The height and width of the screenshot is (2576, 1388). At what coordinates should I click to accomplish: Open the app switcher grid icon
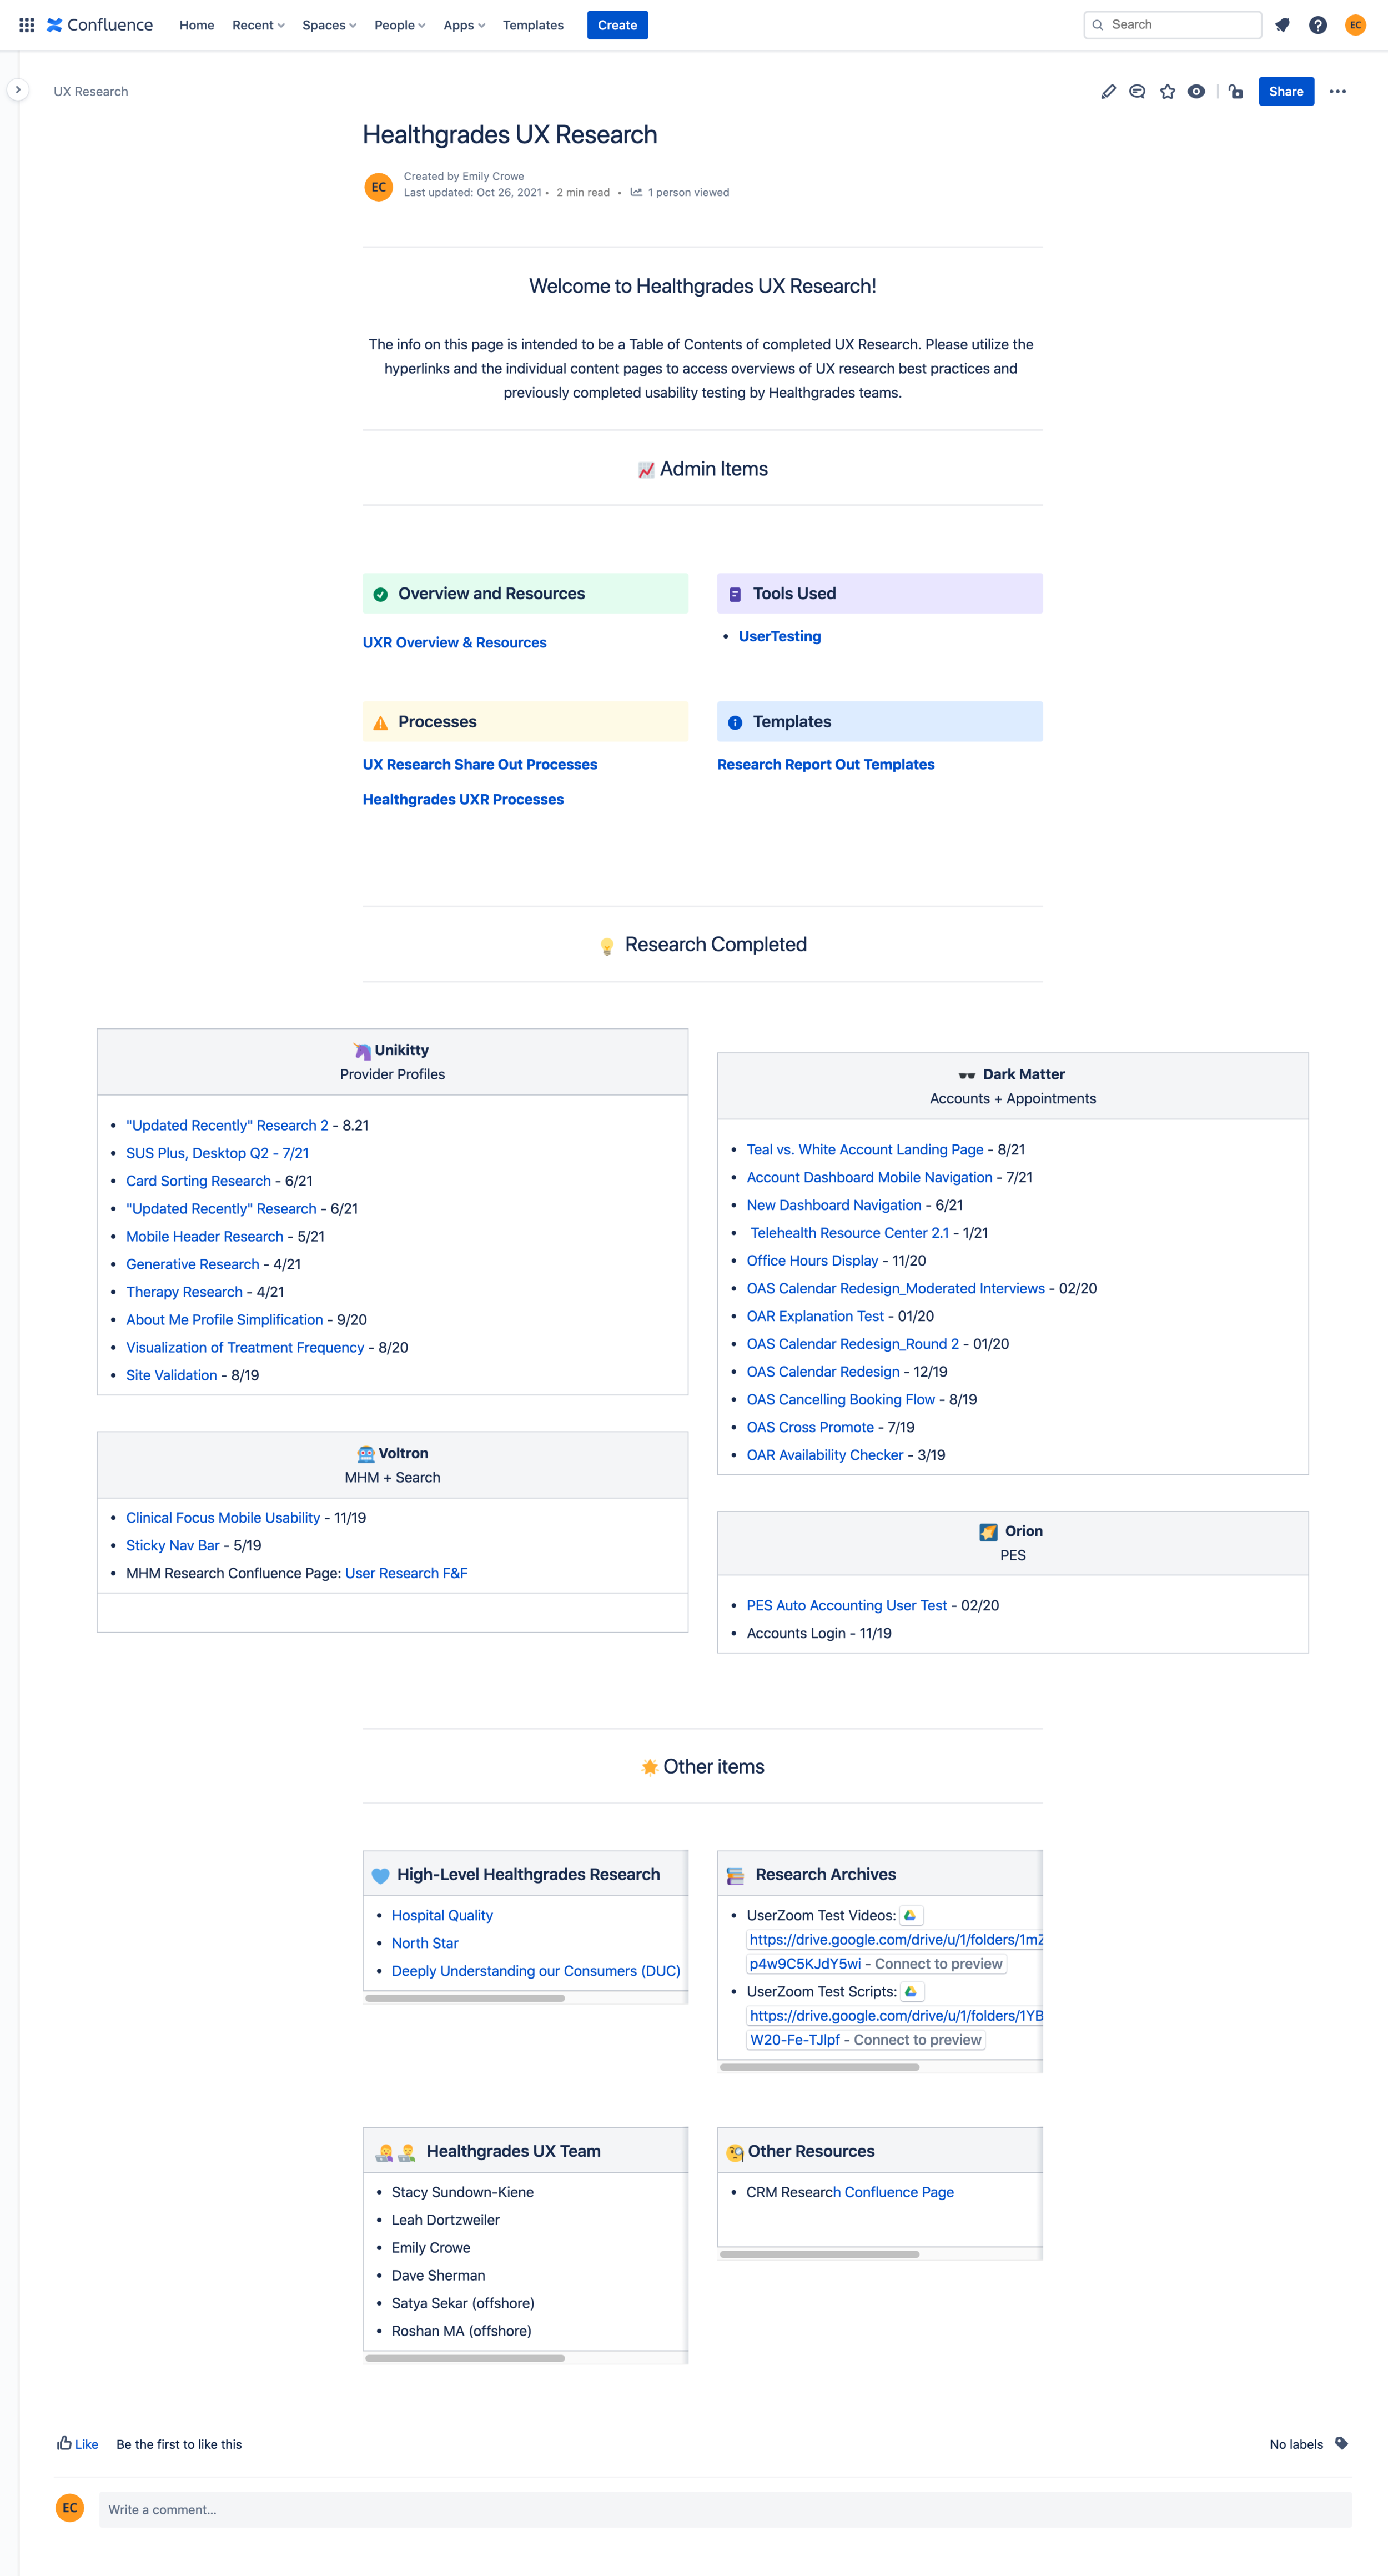(27, 25)
